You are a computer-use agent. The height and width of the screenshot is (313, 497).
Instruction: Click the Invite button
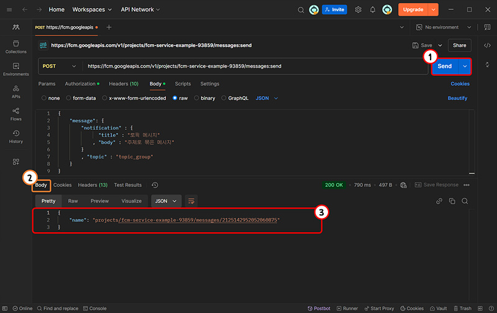pyautogui.click(x=334, y=9)
